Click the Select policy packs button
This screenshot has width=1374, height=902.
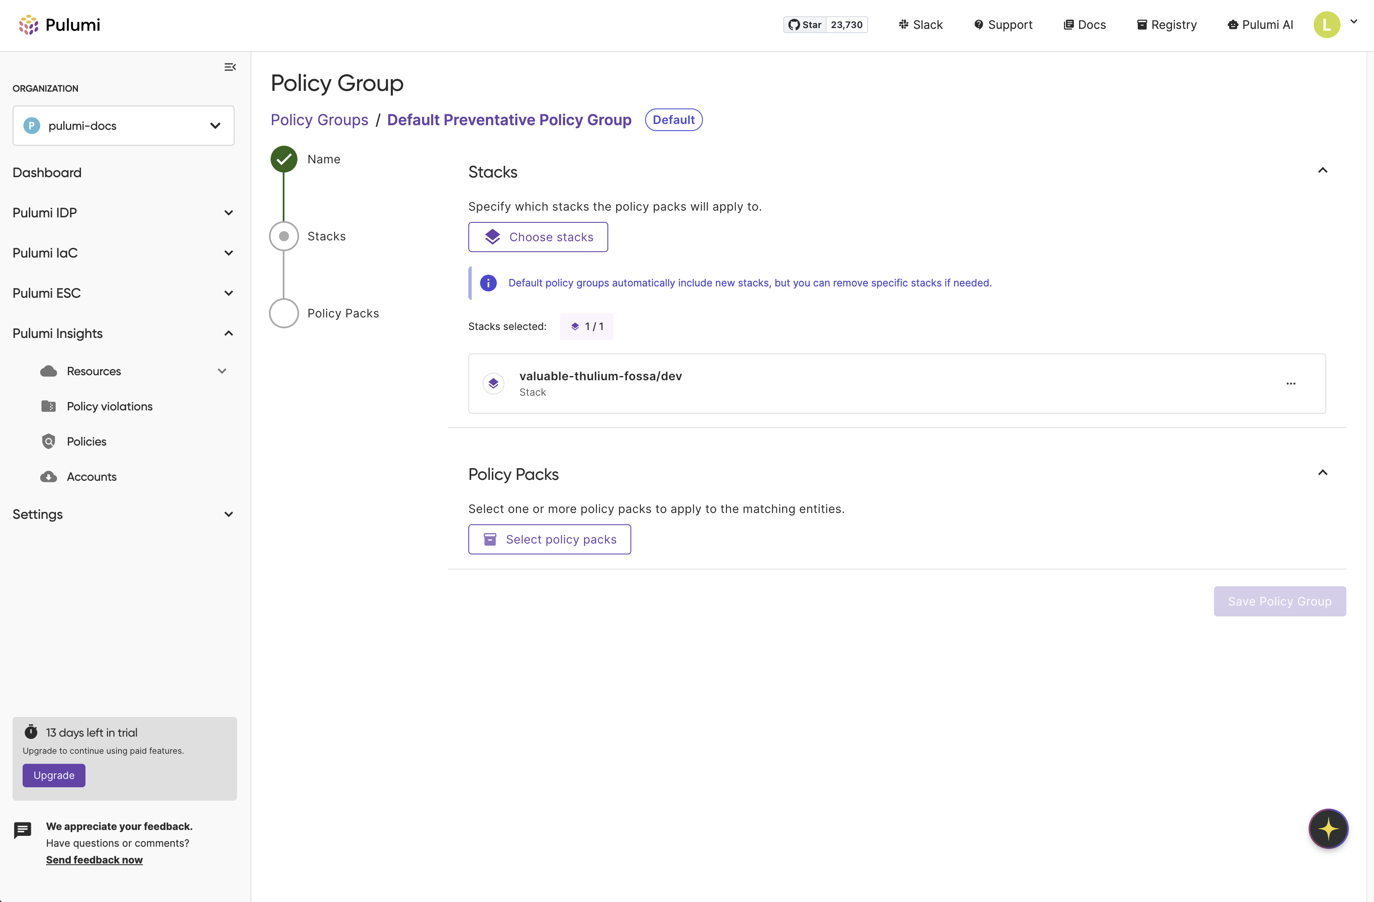pos(550,540)
